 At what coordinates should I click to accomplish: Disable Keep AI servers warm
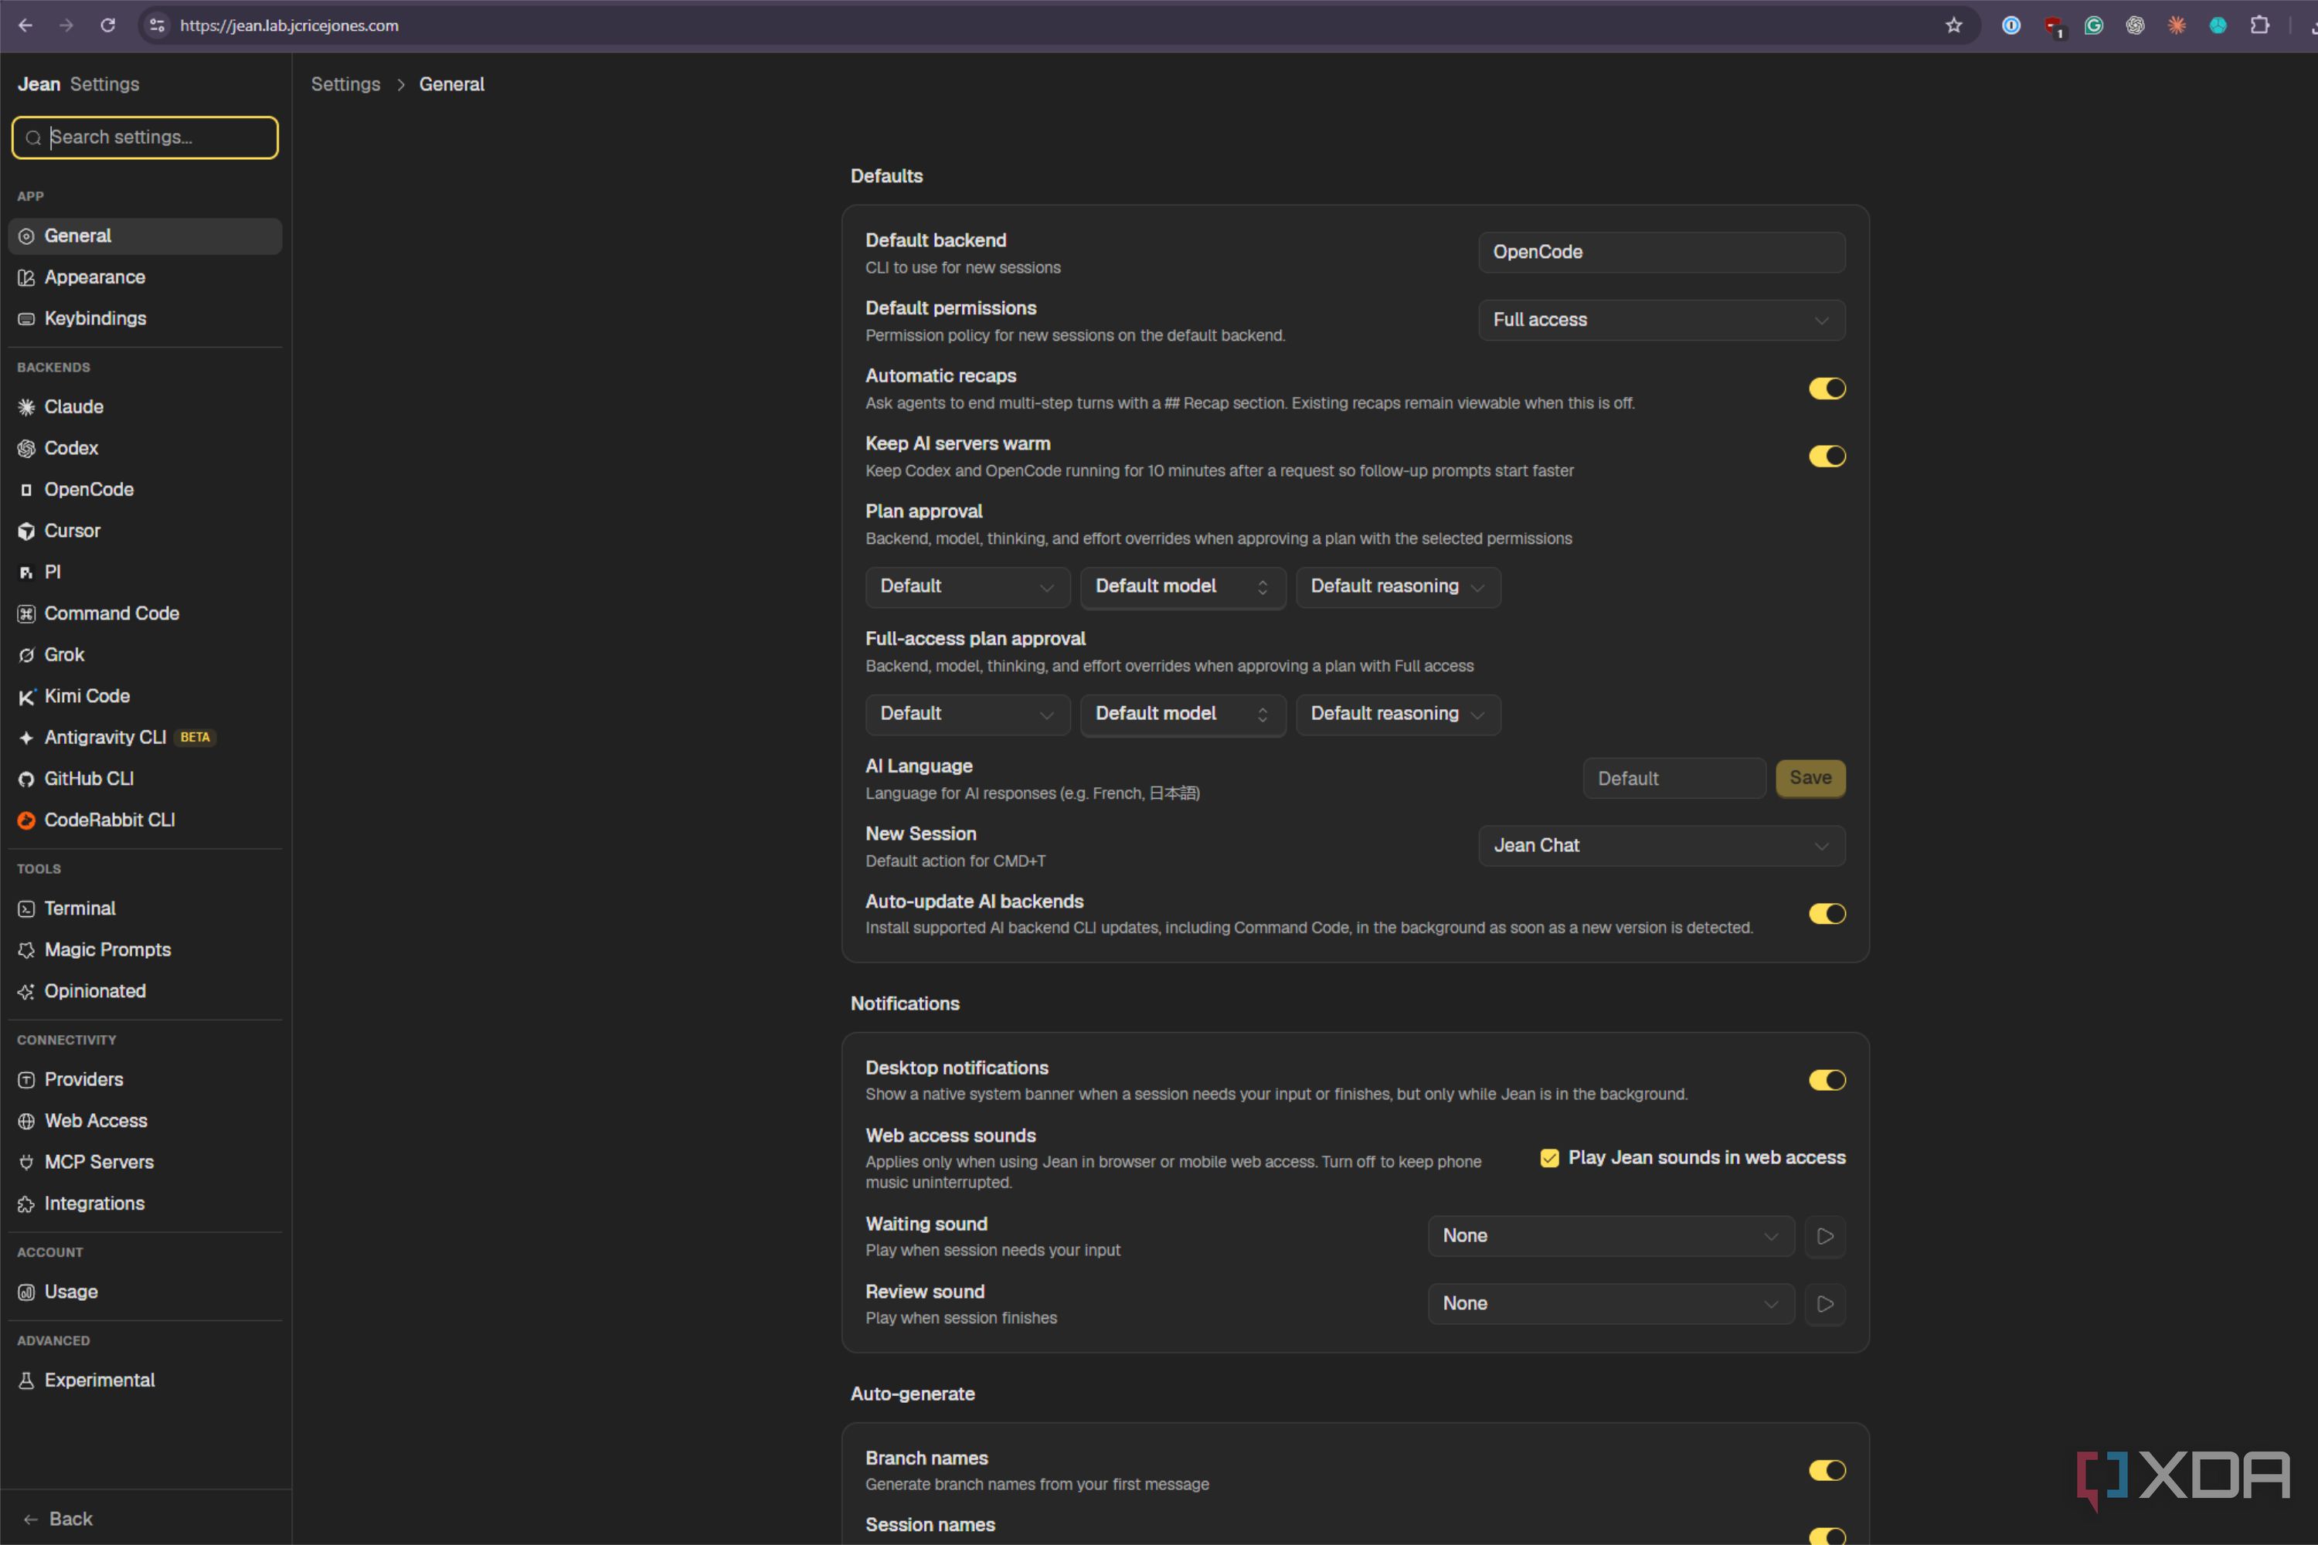tap(1827, 457)
